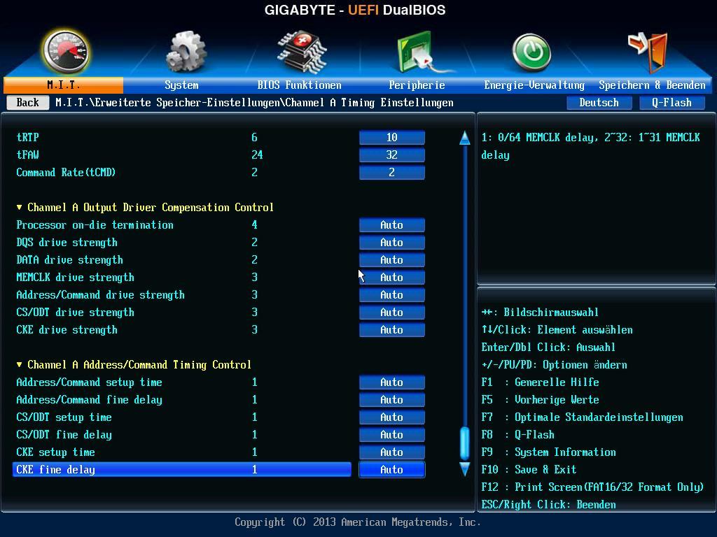Switch to the System tab
Screen dimensions: 717x537
pyautogui.click(x=181, y=85)
